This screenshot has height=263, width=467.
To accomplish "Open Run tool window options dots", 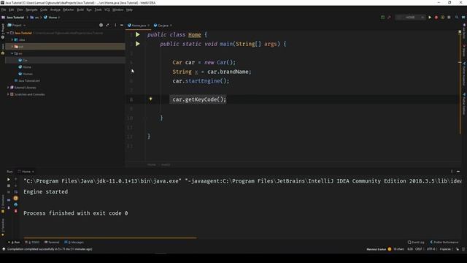I will [x=452, y=172].
